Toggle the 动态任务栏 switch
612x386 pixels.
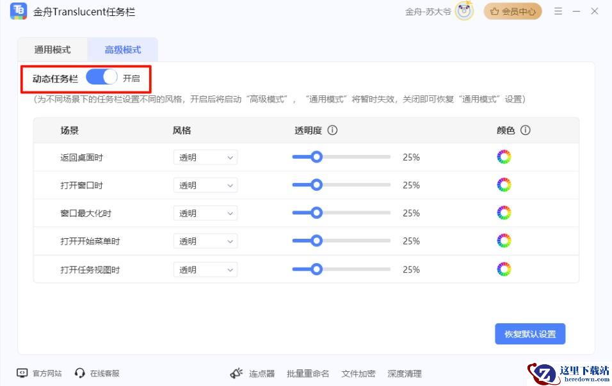coord(102,77)
